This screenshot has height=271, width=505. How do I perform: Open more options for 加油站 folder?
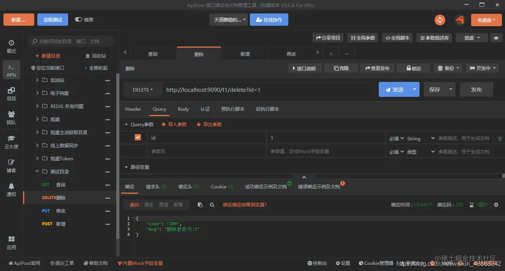(108, 80)
